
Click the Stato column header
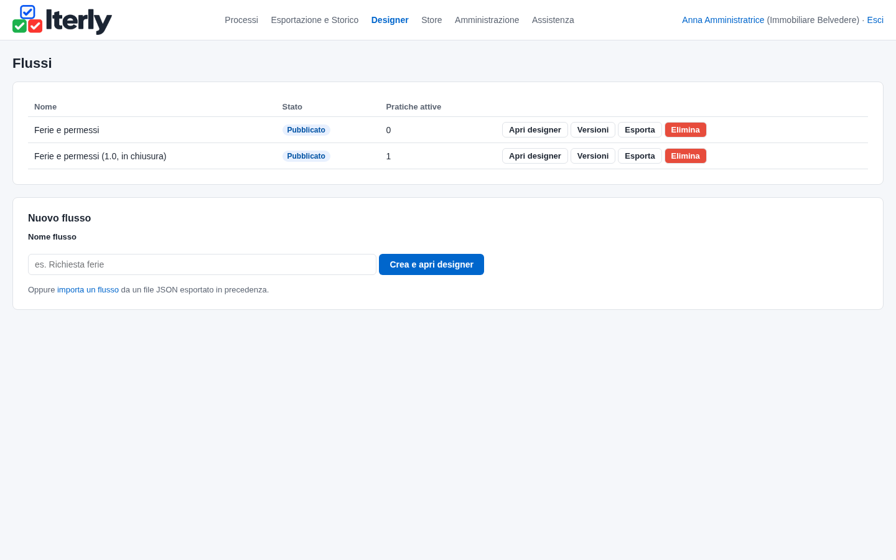coord(292,107)
